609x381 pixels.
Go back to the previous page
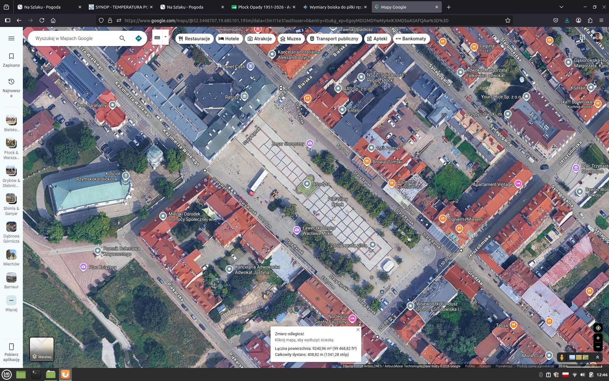point(19,20)
